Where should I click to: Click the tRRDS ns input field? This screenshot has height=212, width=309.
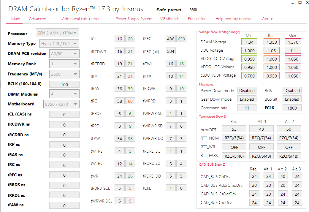64,185
